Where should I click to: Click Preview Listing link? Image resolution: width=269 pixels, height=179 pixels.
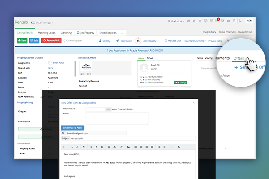point(216,41)
